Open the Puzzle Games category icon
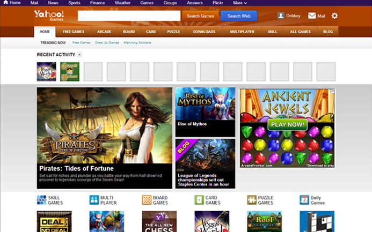The image size is (372, 232). point(252,200)
